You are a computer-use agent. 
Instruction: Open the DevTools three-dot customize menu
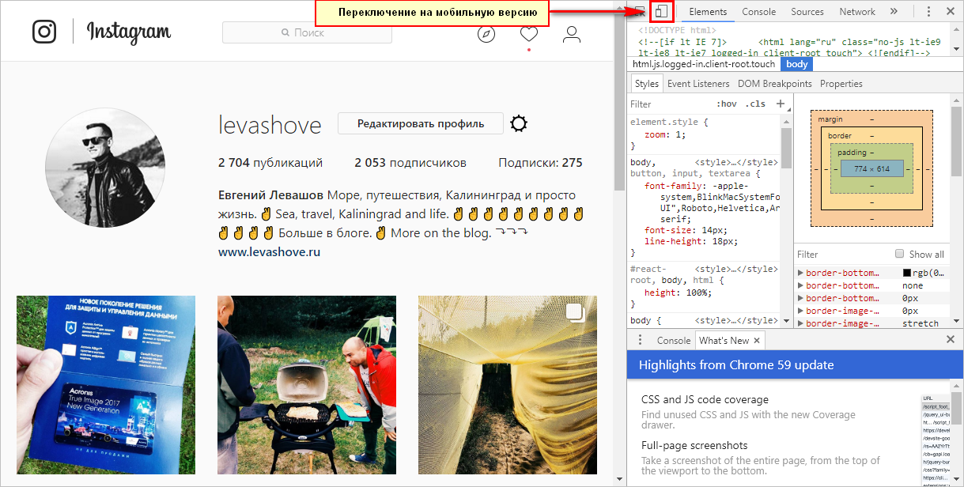tap(928, 12)
